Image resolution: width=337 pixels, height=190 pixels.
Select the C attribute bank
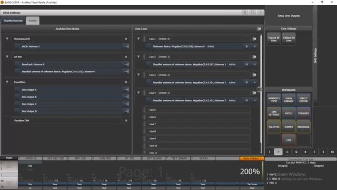(x=287, y=152)
